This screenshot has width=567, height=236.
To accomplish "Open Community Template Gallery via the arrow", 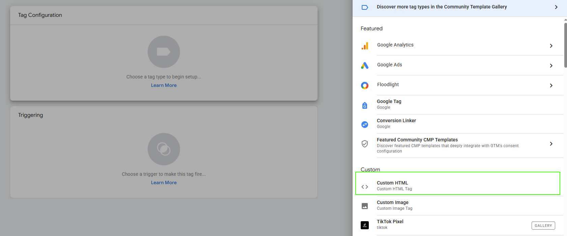I will tap(556, 7).
